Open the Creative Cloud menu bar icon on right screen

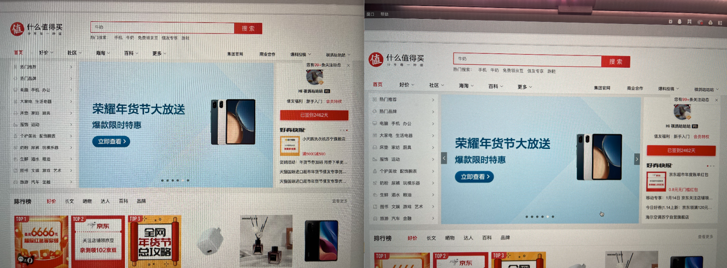[700, 22]
